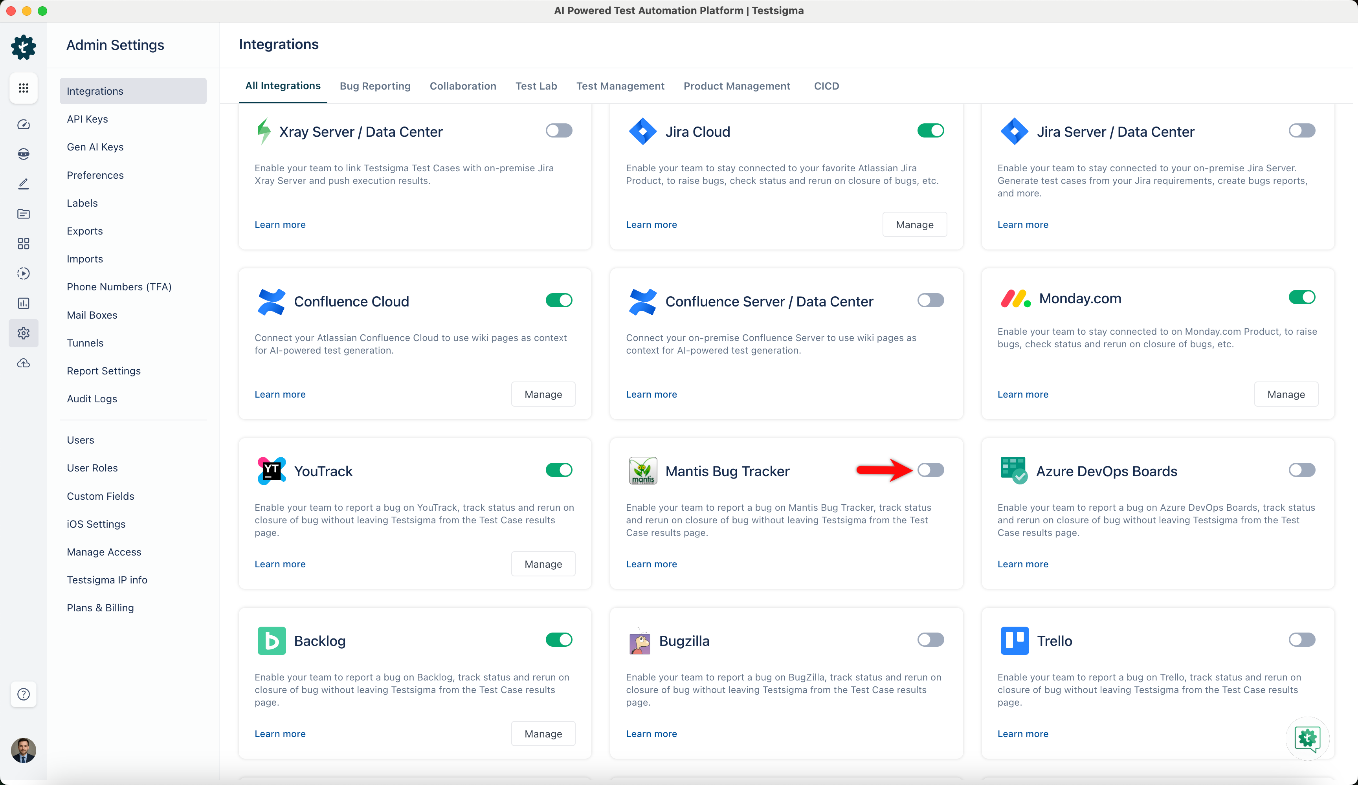Switch off the Backlog toggle
The height and width of the screenshot is (785, 1358).
tap(559, 640)
